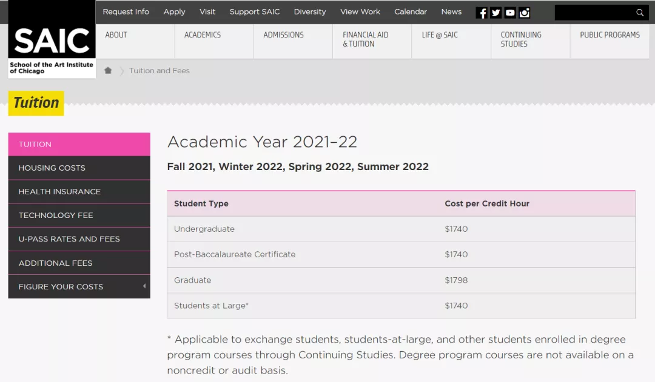Open Financial Aid & Tuition menu
This screenshot has height=382, width=655.
[372, 41]
